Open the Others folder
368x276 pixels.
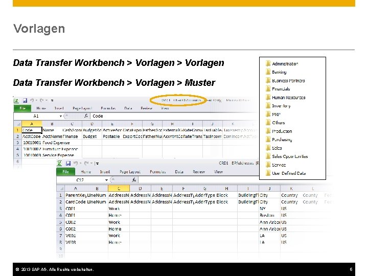[x=275, y=123]
